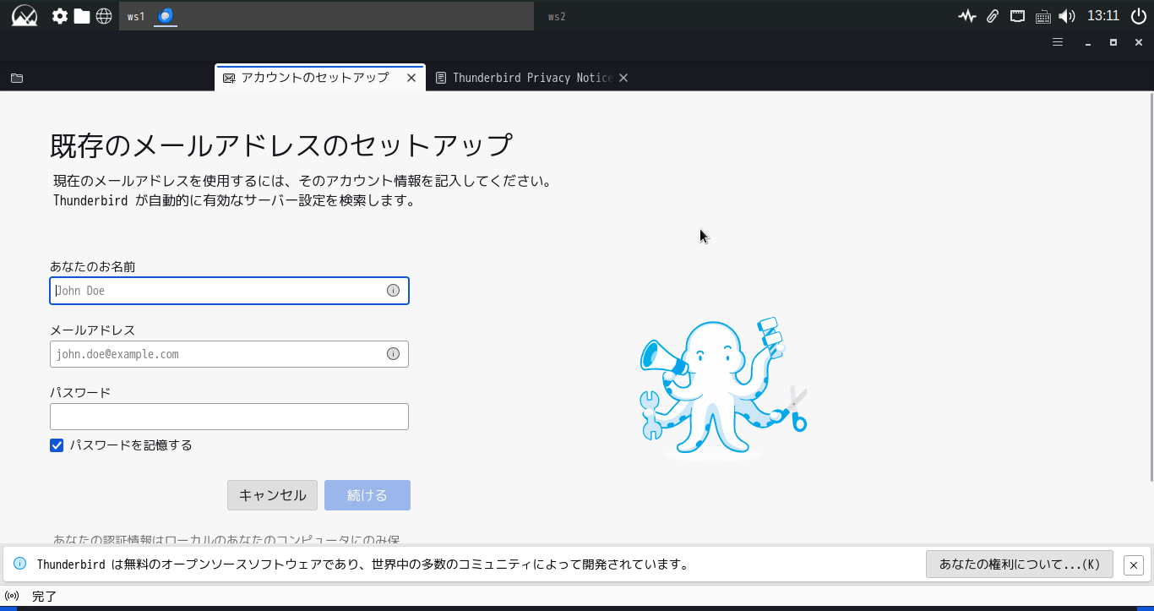This screenshot has height=611, width=1154.
Task: Launch the web browser globe icon
Action: pos(104,16)
